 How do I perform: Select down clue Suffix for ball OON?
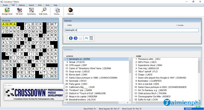tap(166, 100)
